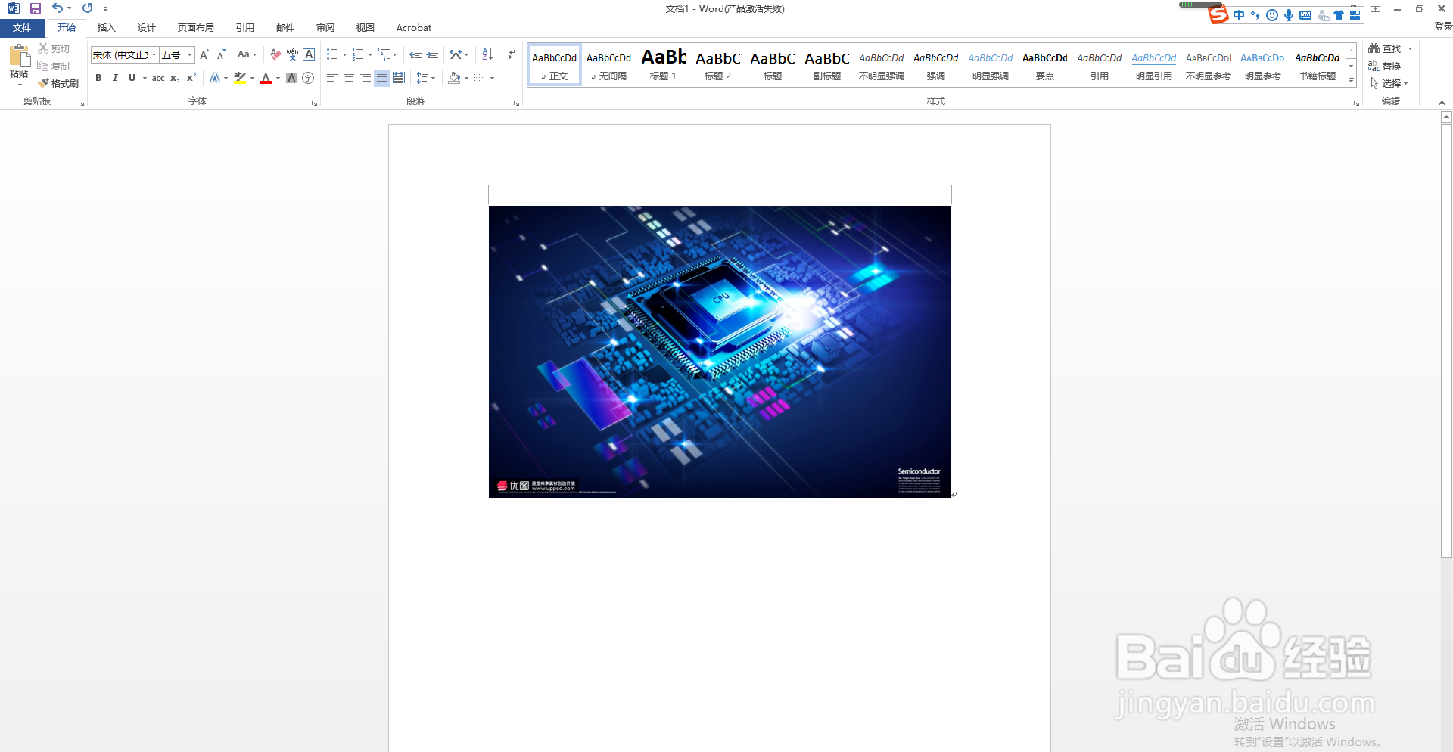
Task: Toggle Superscript formatting
Action: coord(191,78)
